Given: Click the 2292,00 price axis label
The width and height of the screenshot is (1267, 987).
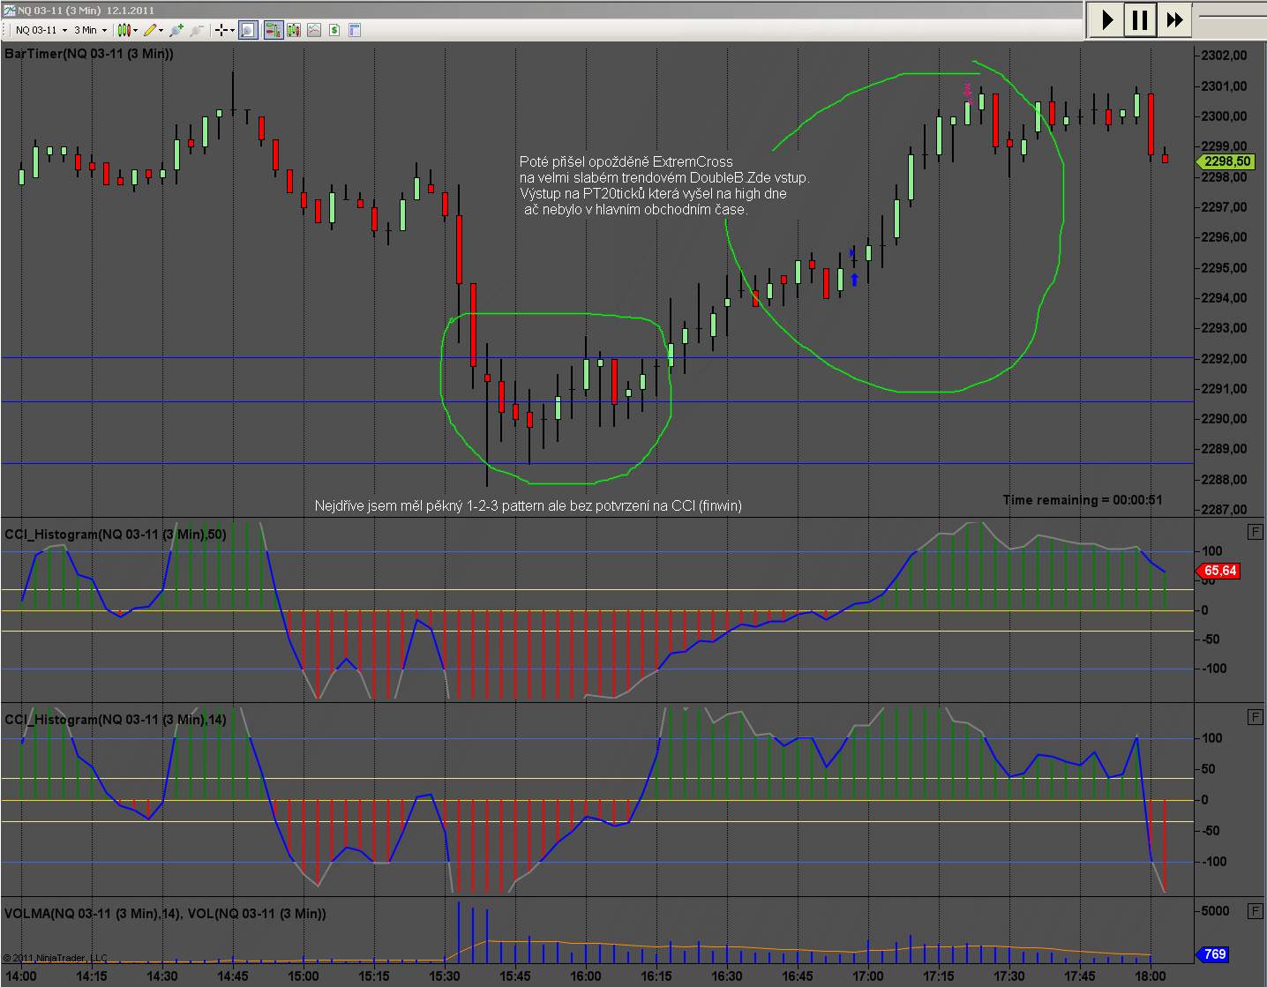Looking at the screenshot, I should click(x=1225, y=359).
